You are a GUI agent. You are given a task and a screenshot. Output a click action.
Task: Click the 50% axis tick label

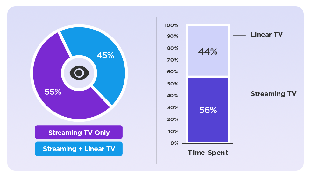[x=173, y=84]
